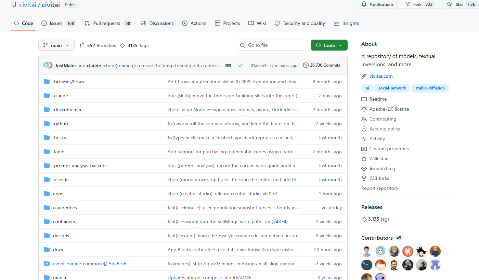Expand commit message ellipsis button

click(228, 65)
